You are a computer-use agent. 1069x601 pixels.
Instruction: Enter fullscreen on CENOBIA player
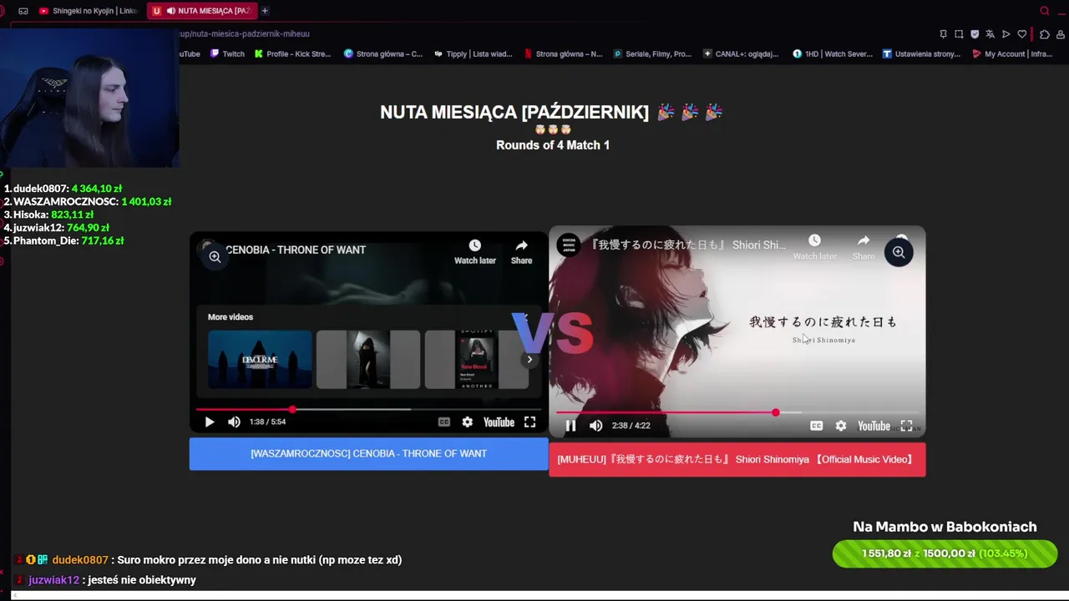529,422
